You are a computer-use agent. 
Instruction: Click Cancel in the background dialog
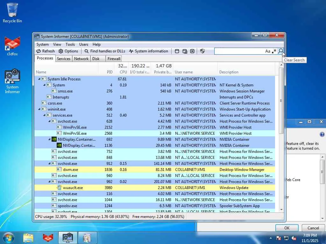point(313,228)
